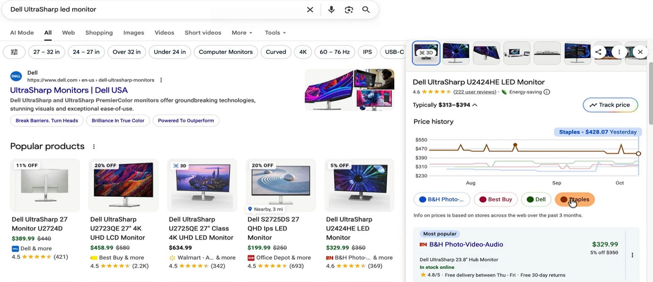
Task: Open the 222 user reviews link
Action: tap(475, 92)
